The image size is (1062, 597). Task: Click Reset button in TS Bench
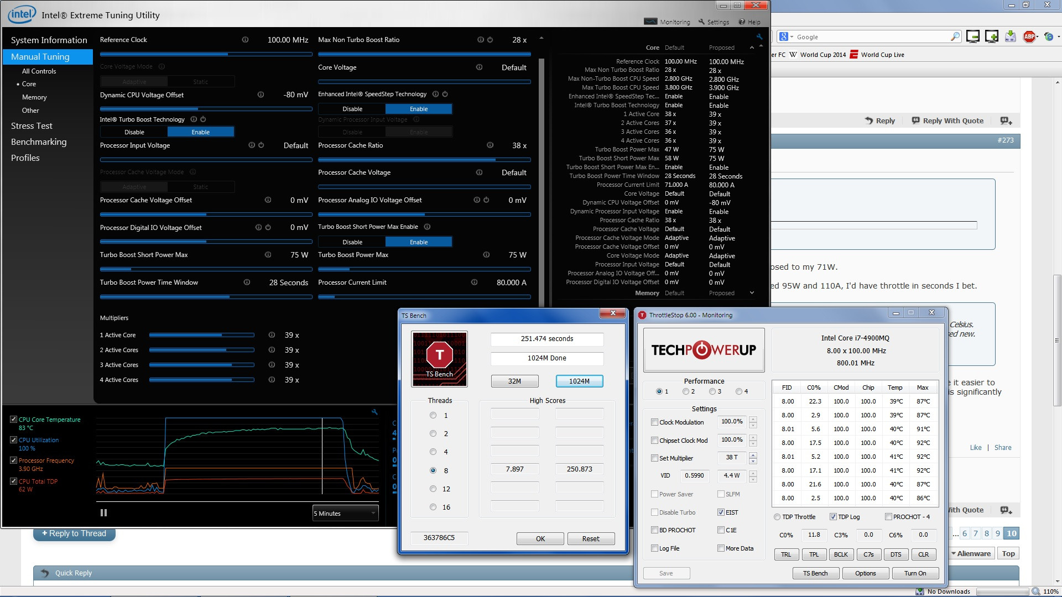point(591,539)
